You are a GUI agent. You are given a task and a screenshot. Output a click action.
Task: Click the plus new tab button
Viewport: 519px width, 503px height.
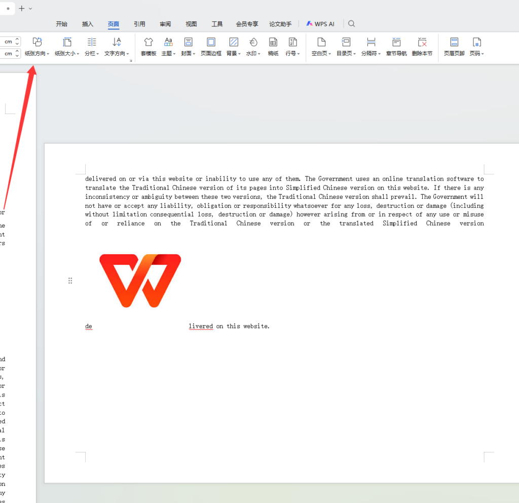[x=21, y=8]
